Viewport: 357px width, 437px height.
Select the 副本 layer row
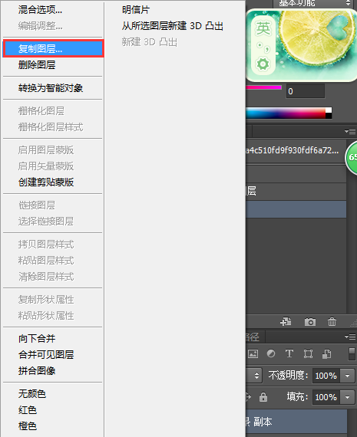tap(296, 422)
